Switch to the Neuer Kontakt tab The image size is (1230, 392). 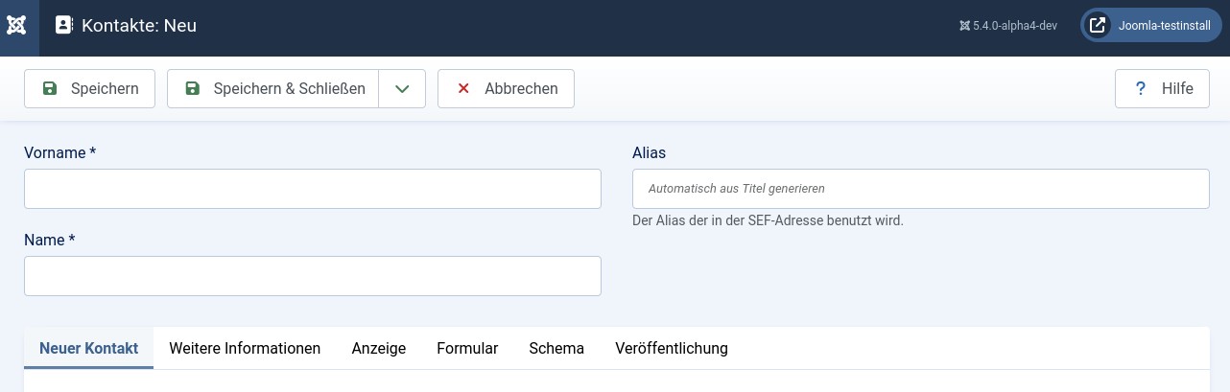tap(88, 348)
